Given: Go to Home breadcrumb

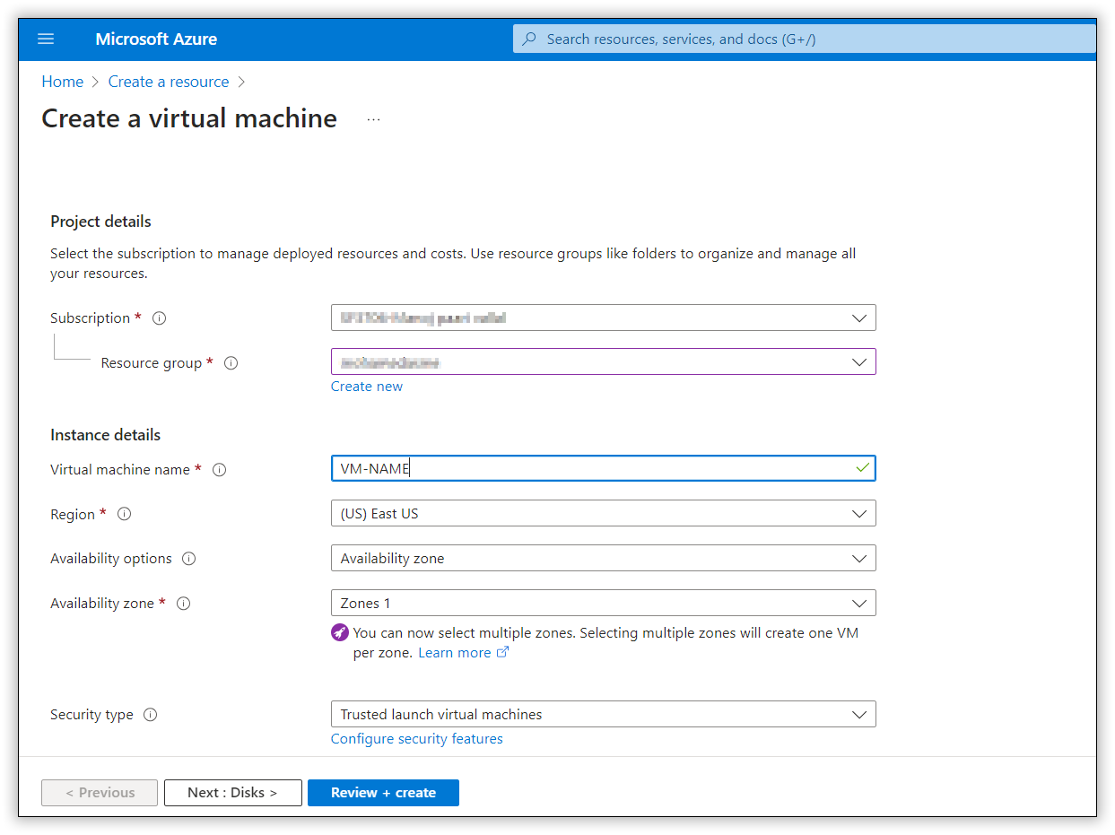Looking at the screenshot, I should [63, 82].
